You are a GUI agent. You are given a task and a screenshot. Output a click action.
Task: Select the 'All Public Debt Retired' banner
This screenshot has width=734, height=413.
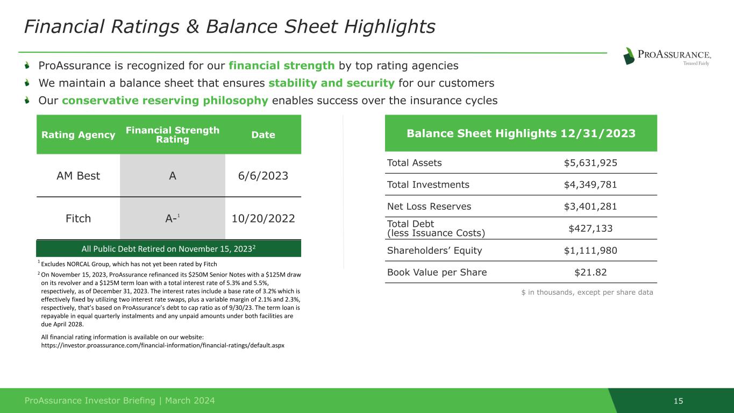click(168, 248)
